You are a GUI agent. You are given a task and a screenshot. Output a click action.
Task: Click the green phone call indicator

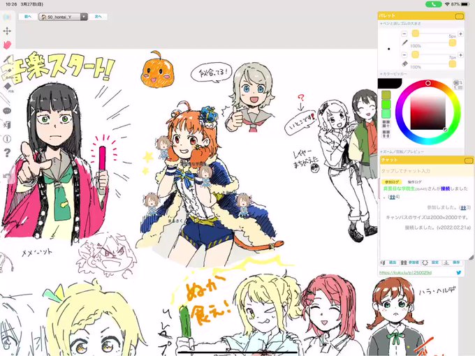pyautogui.click(x=433, y=5)
